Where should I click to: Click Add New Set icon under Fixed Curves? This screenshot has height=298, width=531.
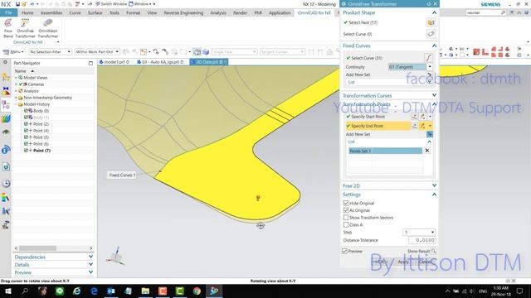click(x=430, y=74)
